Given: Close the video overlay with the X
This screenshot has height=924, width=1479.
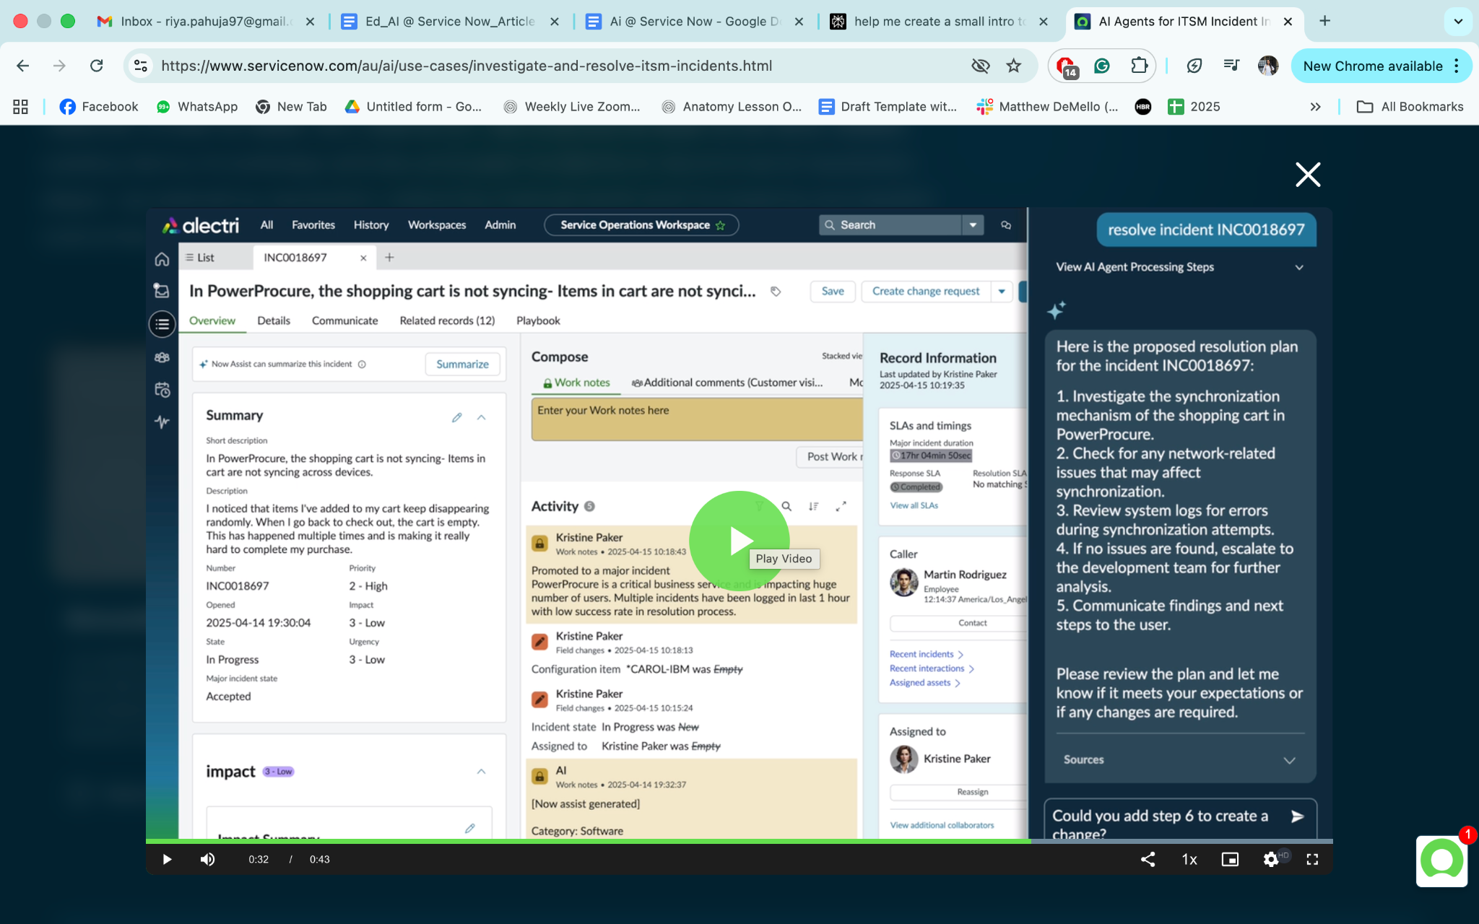Looking at the screenshot, I should coord(1308,175).
